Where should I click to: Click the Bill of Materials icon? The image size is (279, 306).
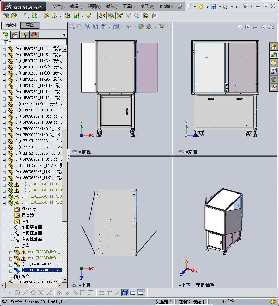click(111, 16)
